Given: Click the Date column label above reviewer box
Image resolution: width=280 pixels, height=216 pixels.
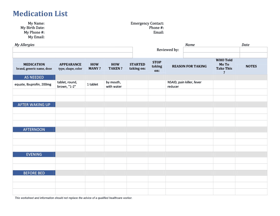Looking at the screenshot, I should 245,45.
